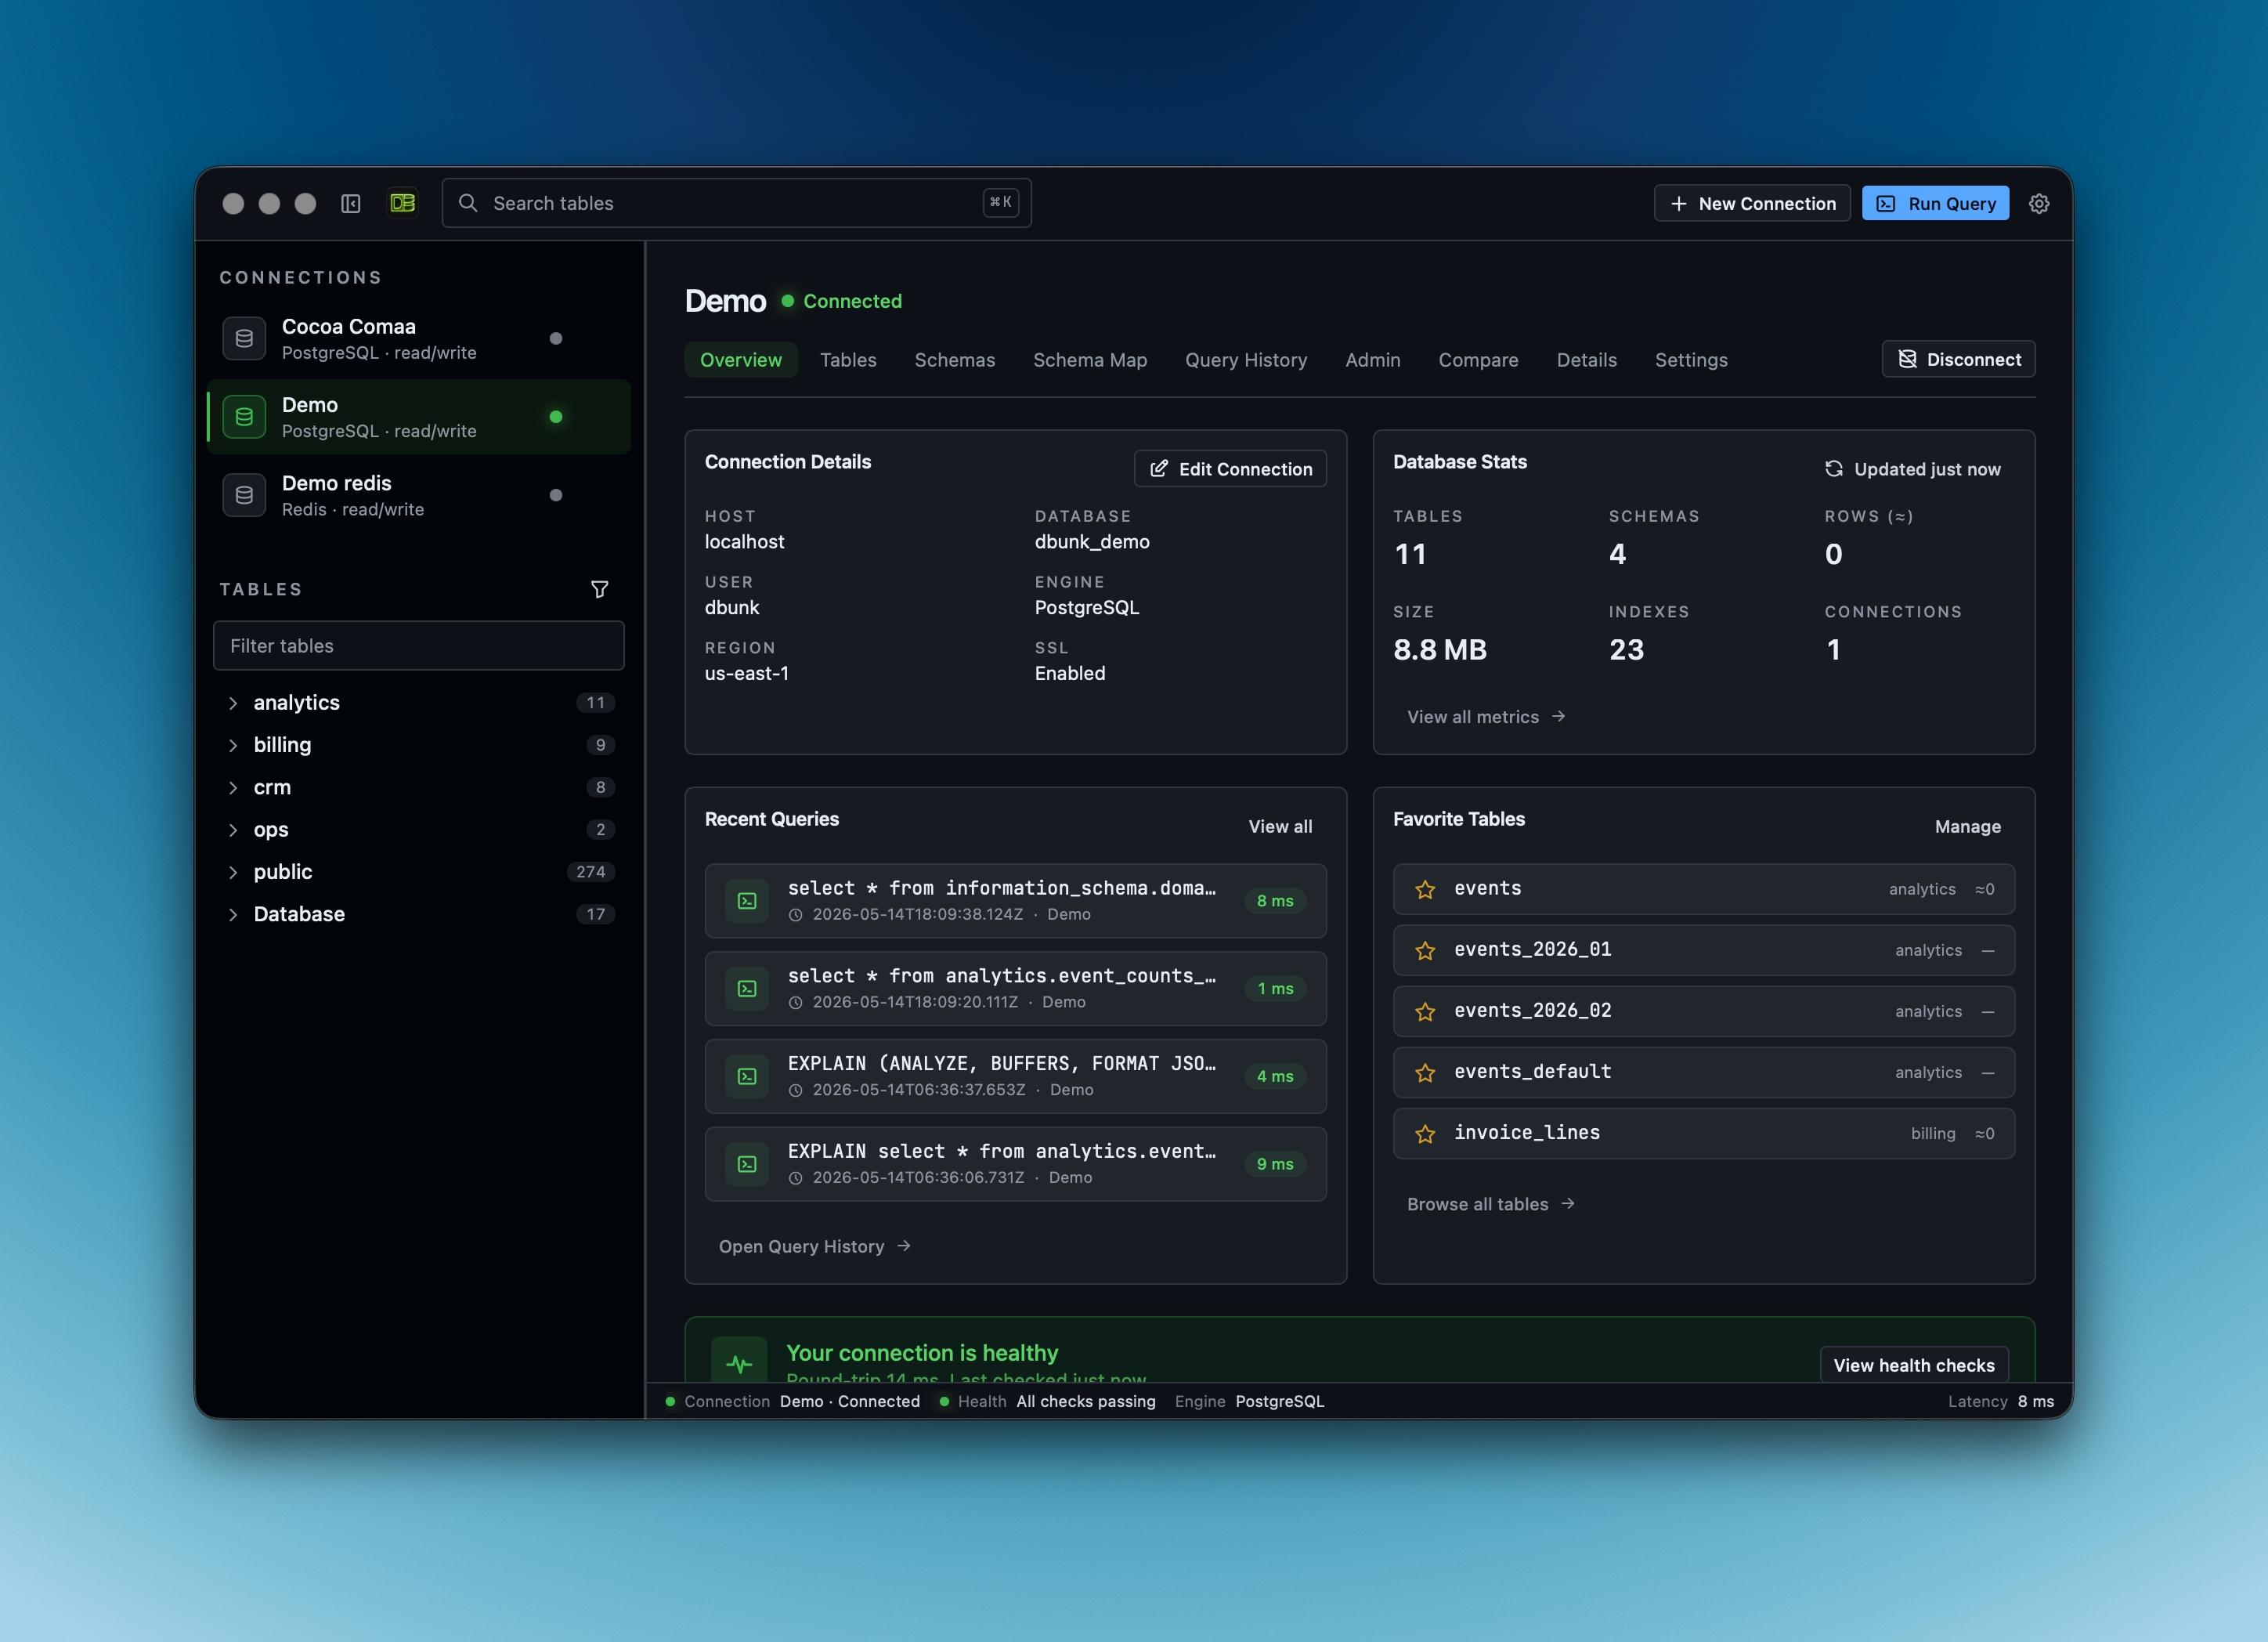Click View all metrics link
The image size is (2268, 1642).
tap(1486, 717)
